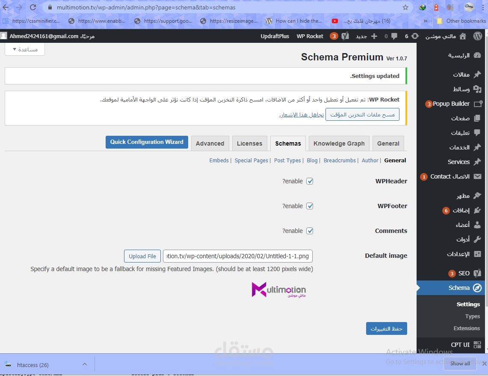Open the Types submenu under Schema
This screenshot has height=376, width=488.
(473, 316)
